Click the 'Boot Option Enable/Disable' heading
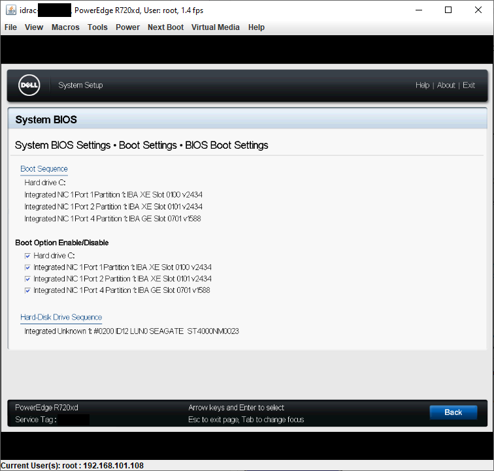This screenshot has width=494, height=471. [x=62, y=243]
